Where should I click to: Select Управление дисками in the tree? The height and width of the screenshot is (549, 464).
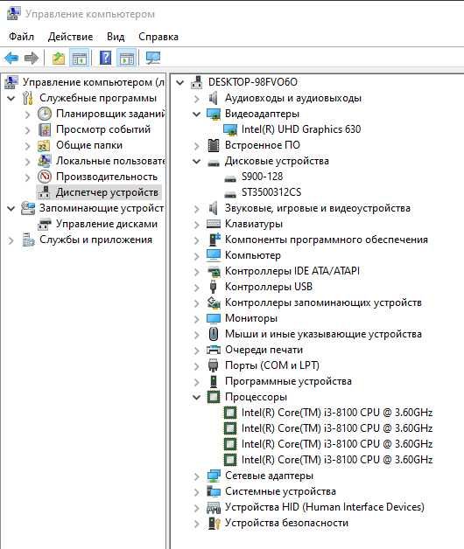(107, 224)
